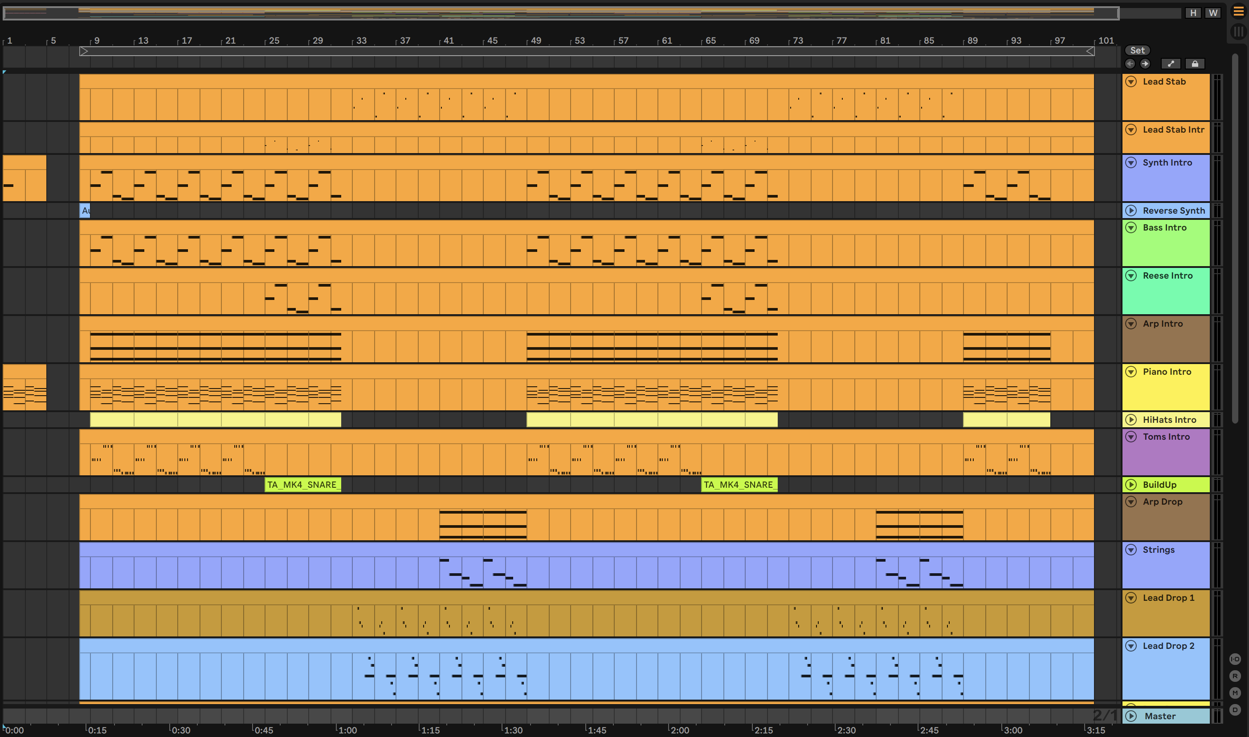Click the W optimize width button
1249x737 pixels.
click(x=1213, y=13)
